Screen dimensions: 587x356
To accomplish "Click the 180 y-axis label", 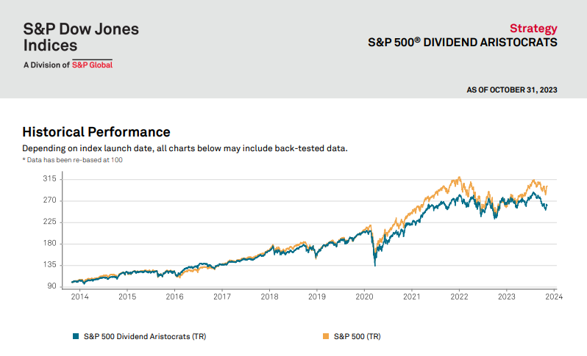I will click(x=49, y=243).
